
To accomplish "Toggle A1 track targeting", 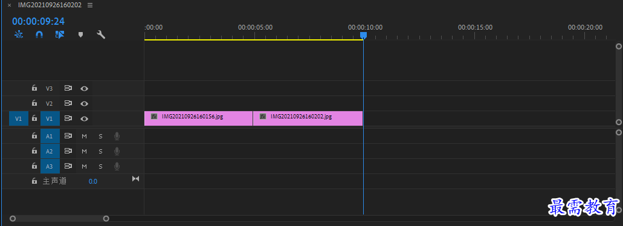I will click(x=50, y=136).
